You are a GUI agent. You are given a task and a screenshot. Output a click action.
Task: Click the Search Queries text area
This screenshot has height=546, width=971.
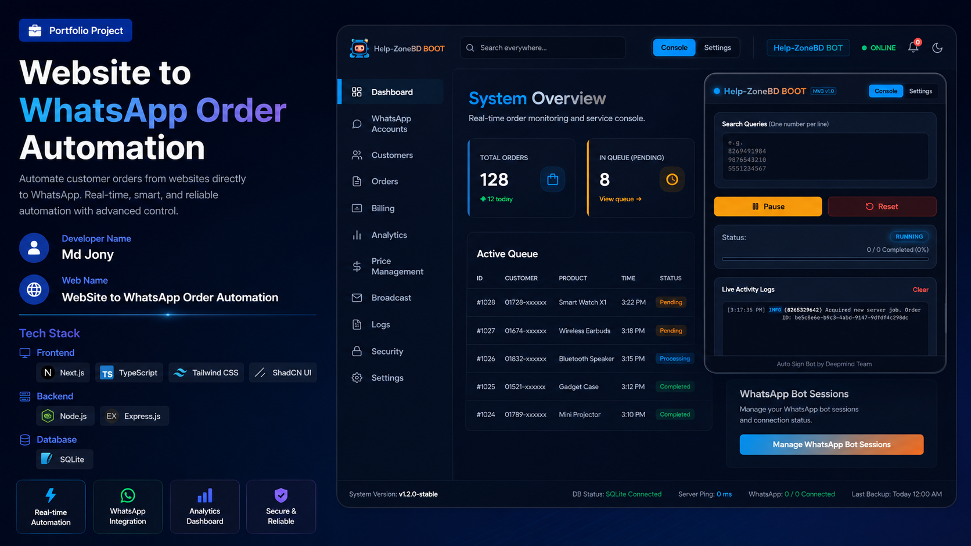825,156
